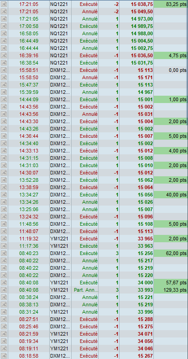Click the X icon on the 11:48:56 row
Image resolution: width=188 pixels, height=359 pixels.
(x=4, y=224)
